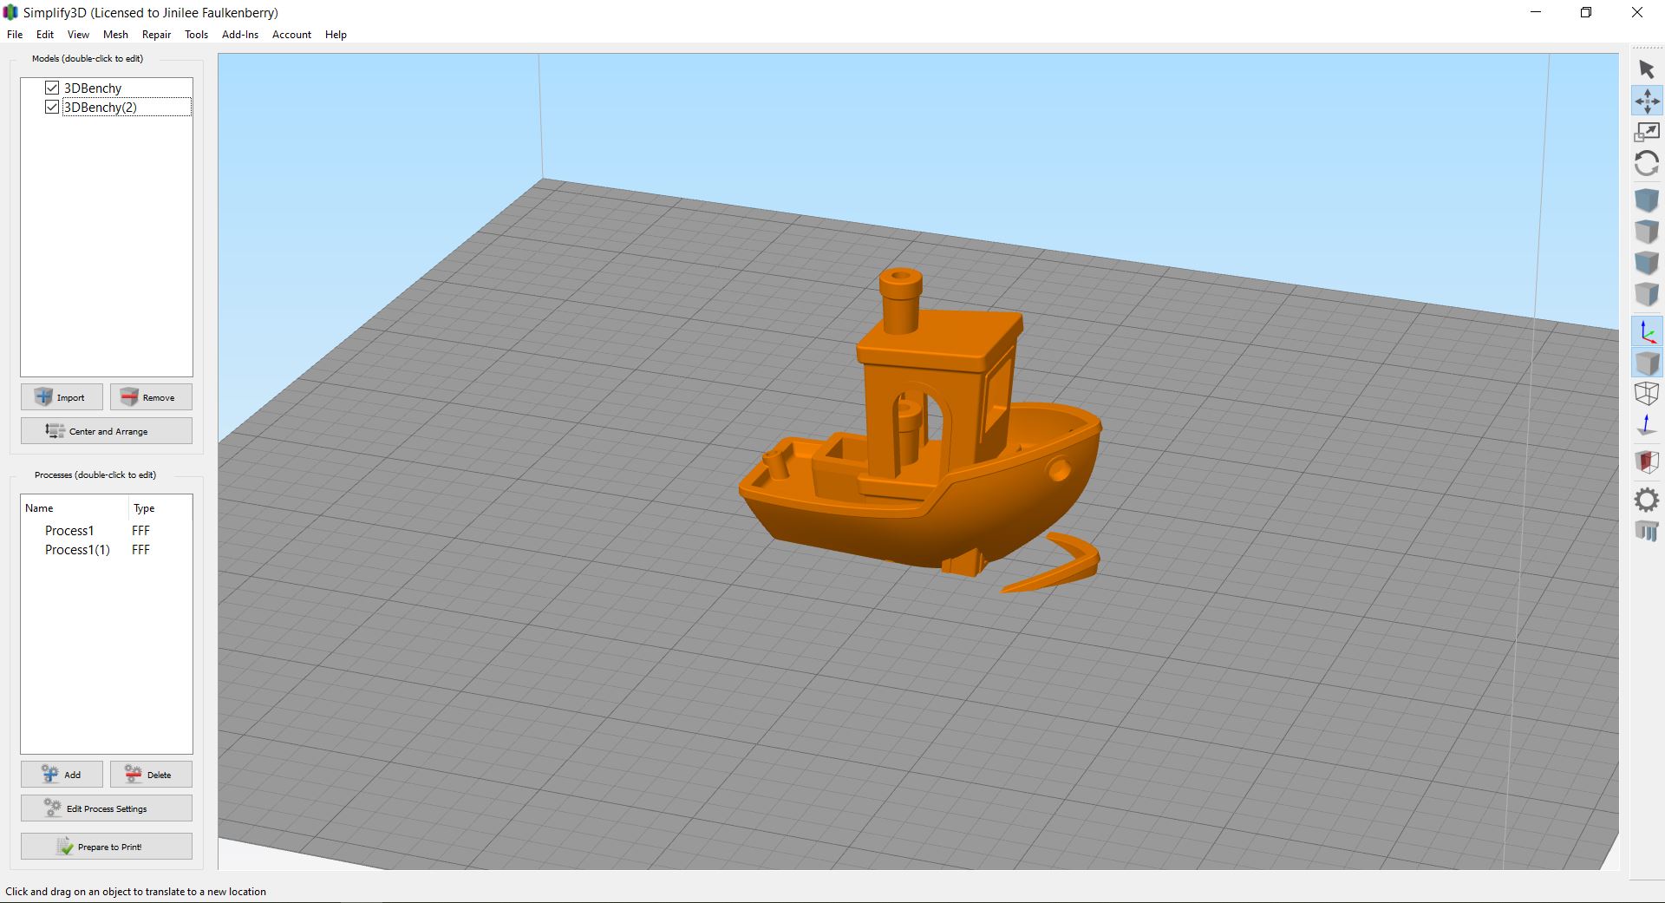Viewport: 1665px width, 903px height.
Task: Click the Import model button
Action: 62,397
